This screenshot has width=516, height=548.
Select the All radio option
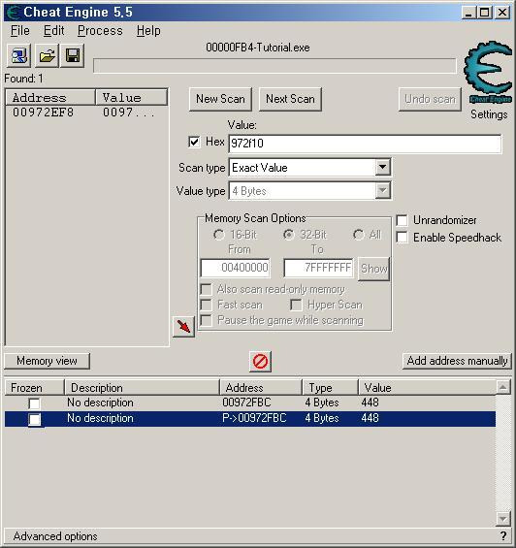pyautogui.click(x=359, y=235)
